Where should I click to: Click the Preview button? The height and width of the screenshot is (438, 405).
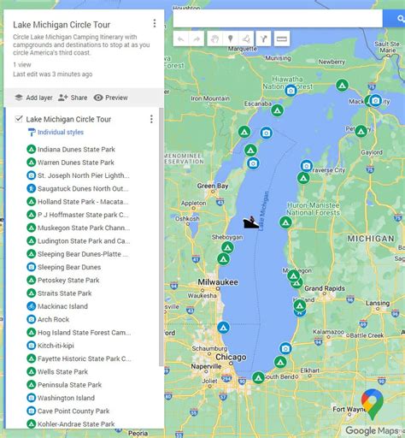111,98
